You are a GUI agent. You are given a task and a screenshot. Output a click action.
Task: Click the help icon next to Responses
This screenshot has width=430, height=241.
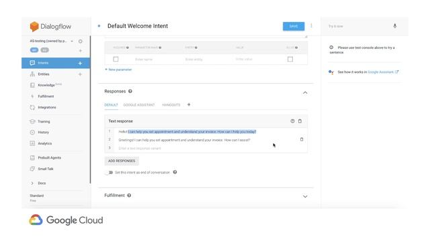pyautogui.click(x=130, y=91)
